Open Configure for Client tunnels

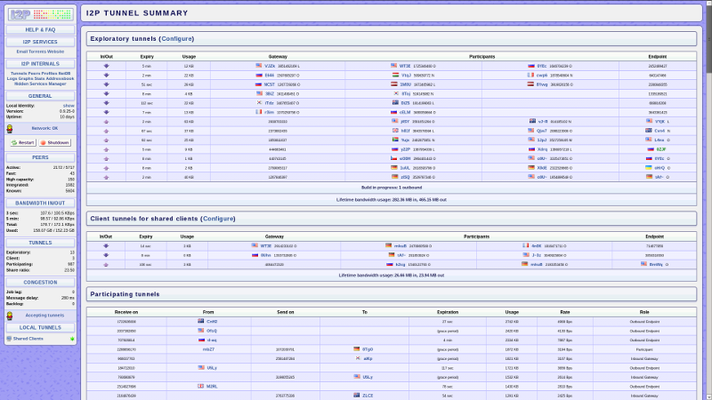[x=218, y=219]
